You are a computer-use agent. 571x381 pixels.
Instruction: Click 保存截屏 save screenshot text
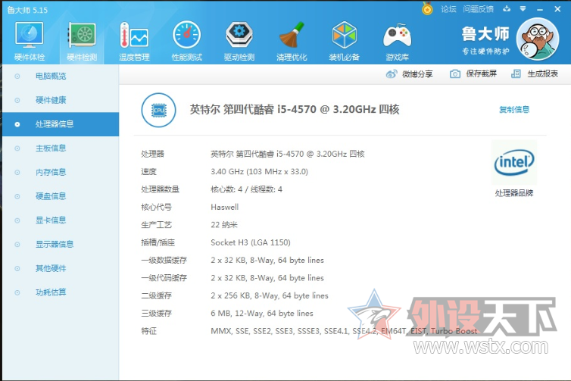pos(482,74)
